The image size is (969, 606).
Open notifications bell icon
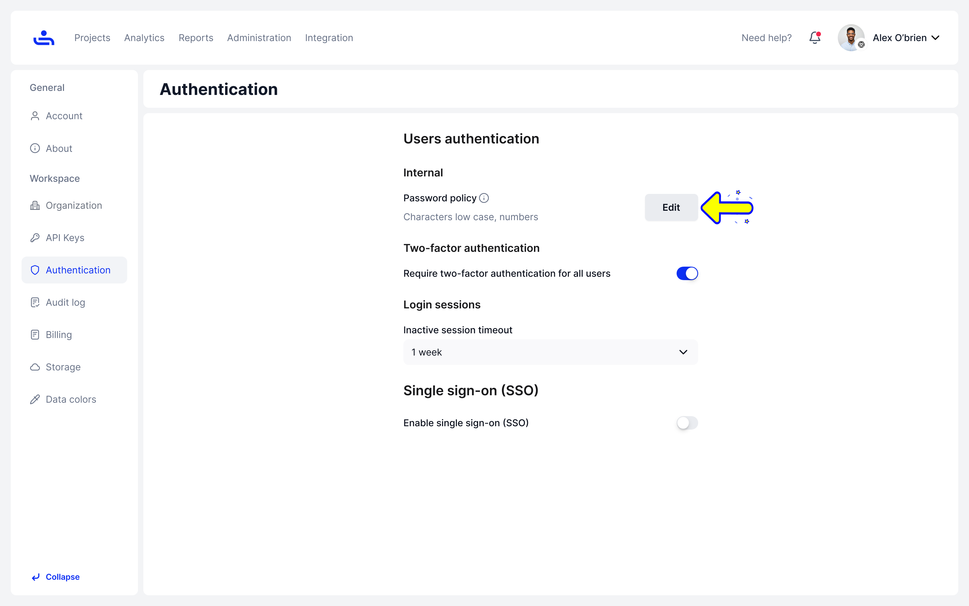click(815, 38)
